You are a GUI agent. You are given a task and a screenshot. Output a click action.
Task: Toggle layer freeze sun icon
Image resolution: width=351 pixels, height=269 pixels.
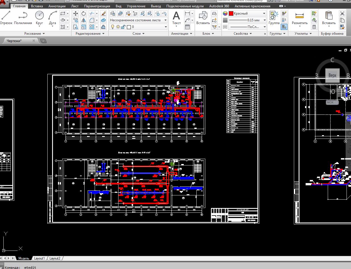click(118, 27)
